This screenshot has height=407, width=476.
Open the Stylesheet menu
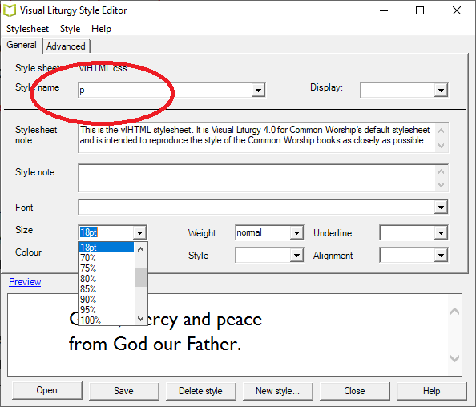point(27,29)
